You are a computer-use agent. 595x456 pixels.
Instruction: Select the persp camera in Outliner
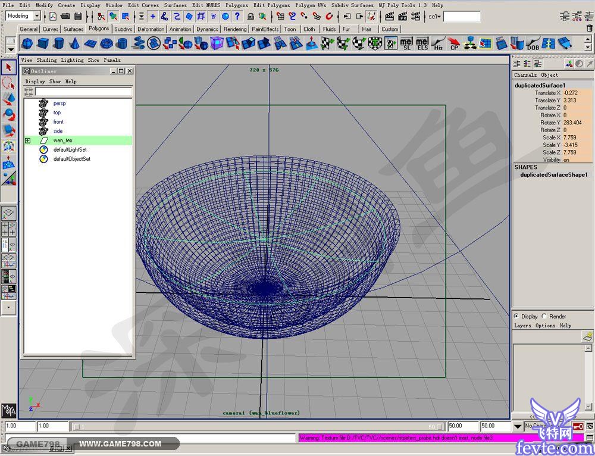point(59,104)
